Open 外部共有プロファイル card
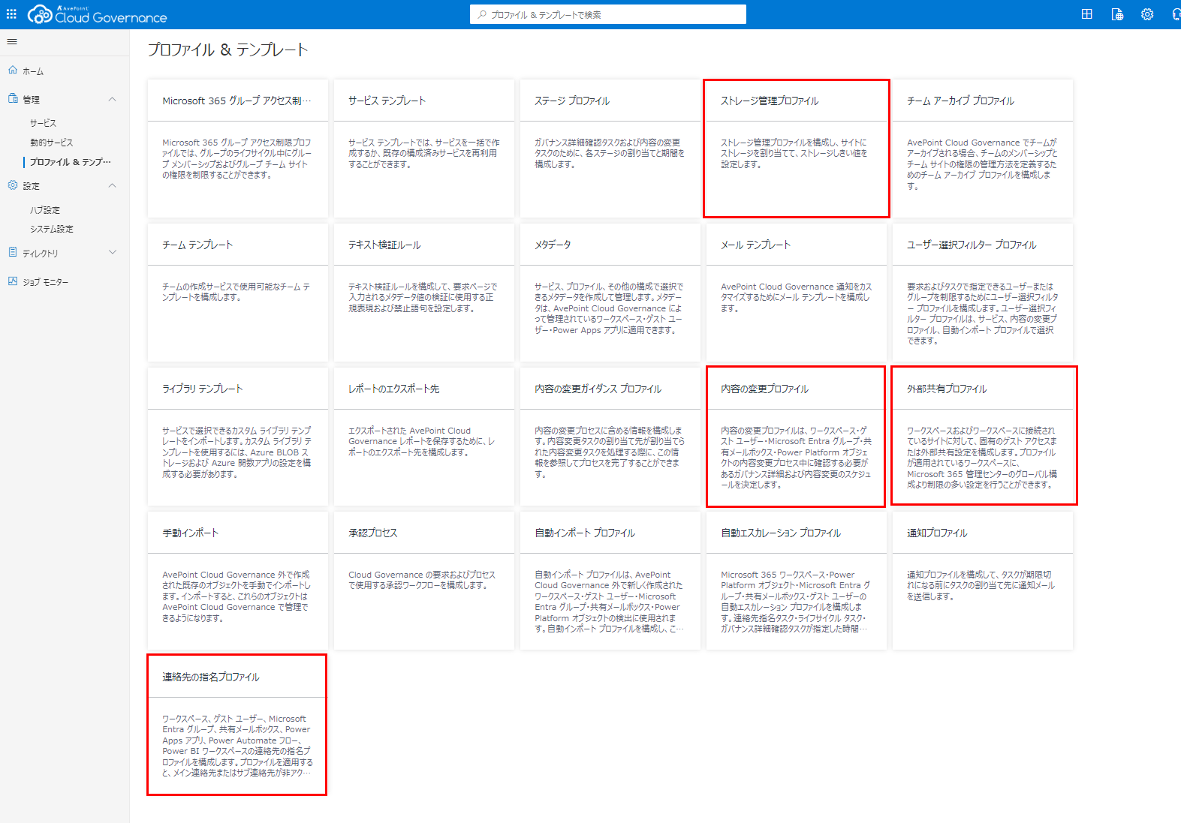1181x823 pixels. tap(982, 437)
